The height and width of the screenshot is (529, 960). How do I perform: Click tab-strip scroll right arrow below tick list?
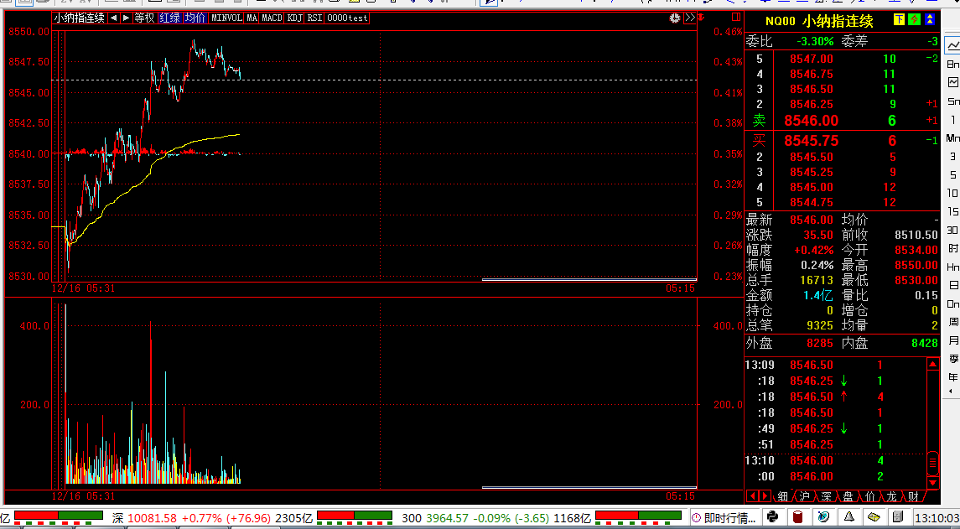click(x=764, y=496)
